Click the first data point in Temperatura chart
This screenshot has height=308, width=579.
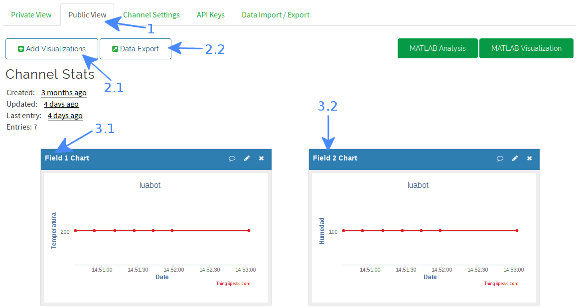pos(75,231)
